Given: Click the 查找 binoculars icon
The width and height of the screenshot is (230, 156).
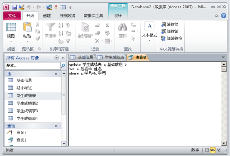Looking at the screenshot, I should (x=122, y=27).
